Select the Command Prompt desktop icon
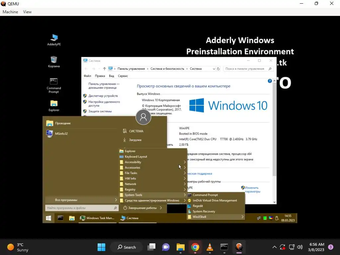This screenshot has height=255, width=340. point(54,86)
